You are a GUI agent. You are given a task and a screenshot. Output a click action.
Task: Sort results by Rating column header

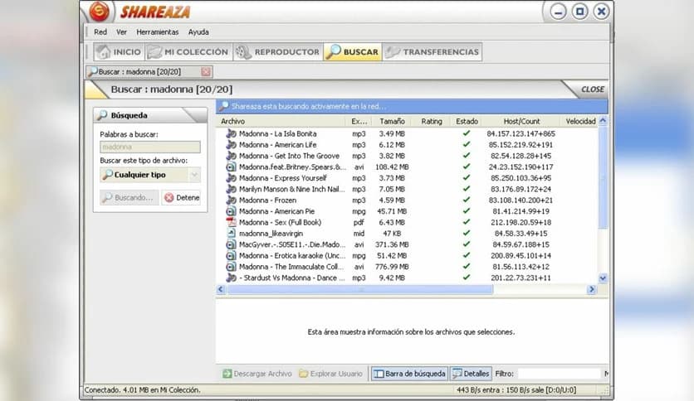[x=431, y=121]
